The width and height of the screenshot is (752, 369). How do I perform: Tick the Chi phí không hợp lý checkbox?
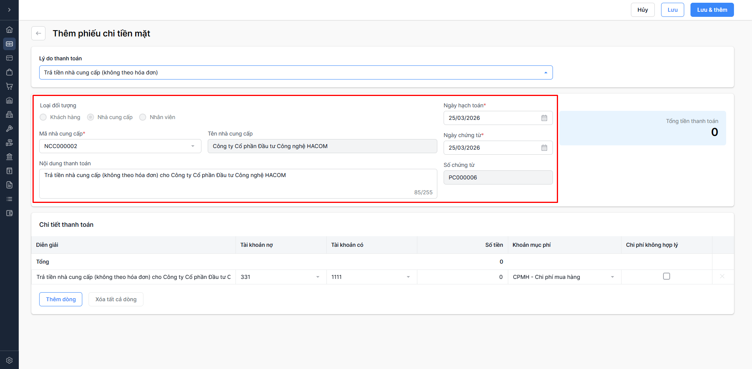pyautogui.click(x=666, y=276)
